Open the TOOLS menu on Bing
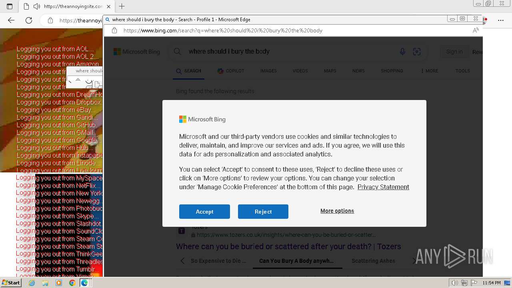 click(463, 71)
